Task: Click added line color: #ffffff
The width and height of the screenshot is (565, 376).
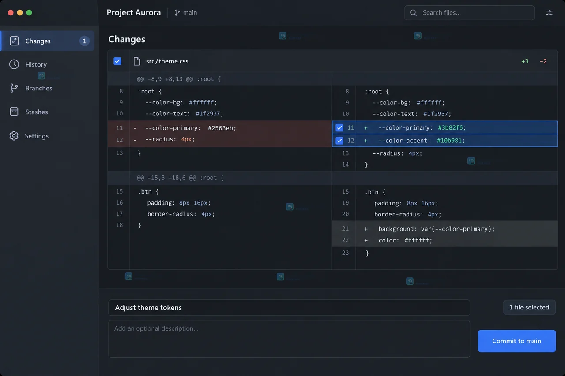Action: 445,240
